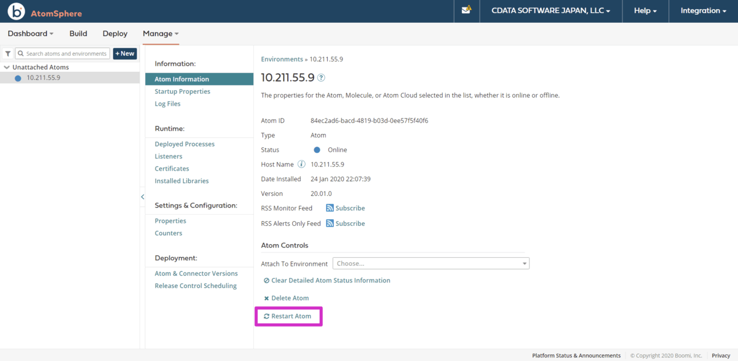Subscribe to the RSS Monitor Feed
Screen dimensions: 738x361
(350, 208)
